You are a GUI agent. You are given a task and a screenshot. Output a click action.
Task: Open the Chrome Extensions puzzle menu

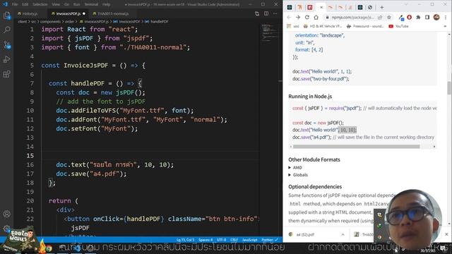click(418, 17)
